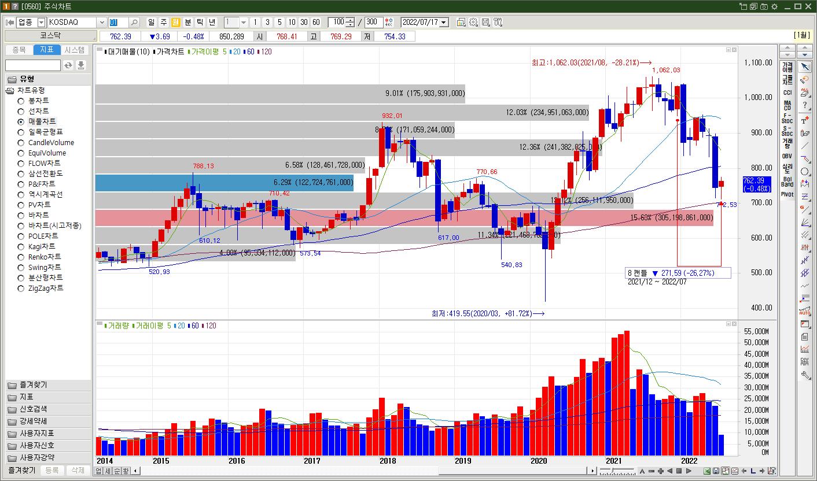Select the text insert T+ tool
This screenshot has width=817, height=481.
pos(804,120)
